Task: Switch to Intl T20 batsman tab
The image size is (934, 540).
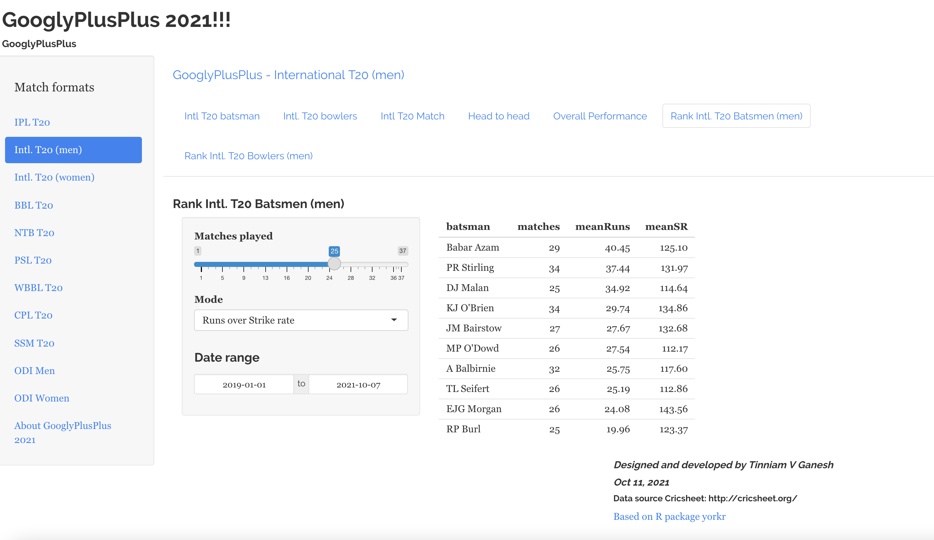Action: pyautogui.click(x=222, y=116)
